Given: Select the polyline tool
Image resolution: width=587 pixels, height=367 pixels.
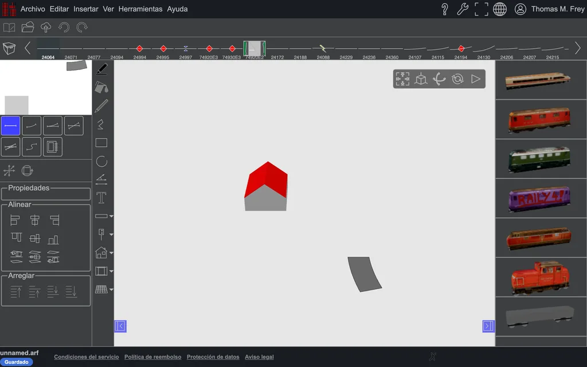Looking at the screenshot, I should [101, 124].
